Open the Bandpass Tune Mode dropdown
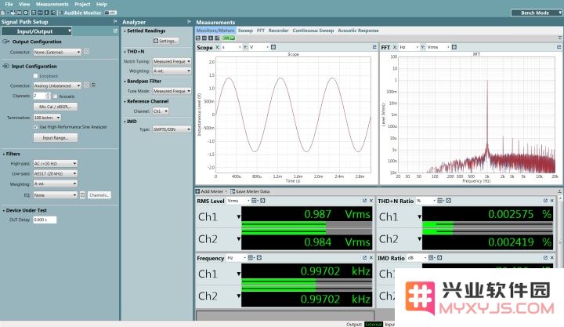 172,91
